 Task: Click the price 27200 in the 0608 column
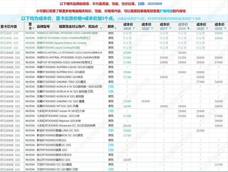pos(127,77)
